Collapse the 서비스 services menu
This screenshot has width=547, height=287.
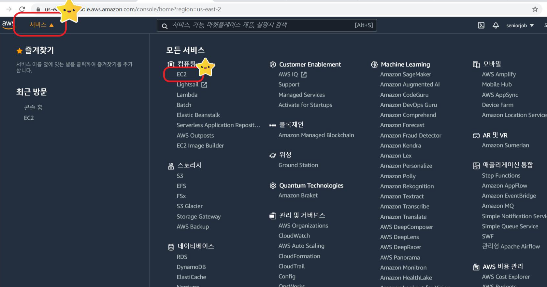point(41,25)
